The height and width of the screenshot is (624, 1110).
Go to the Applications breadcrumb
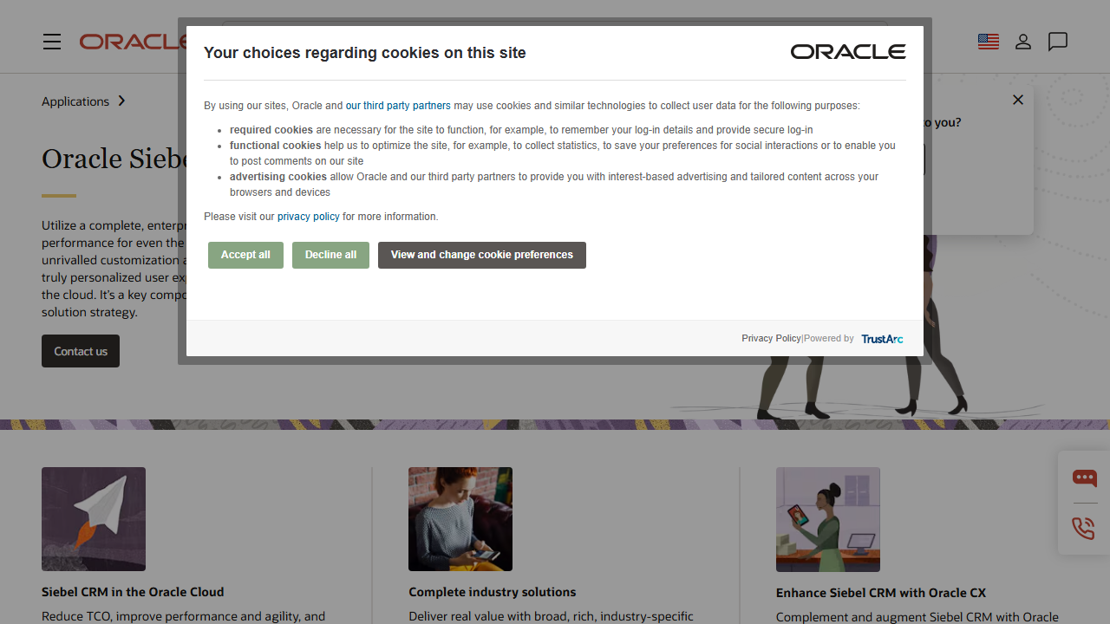click(x=75, y=101)
